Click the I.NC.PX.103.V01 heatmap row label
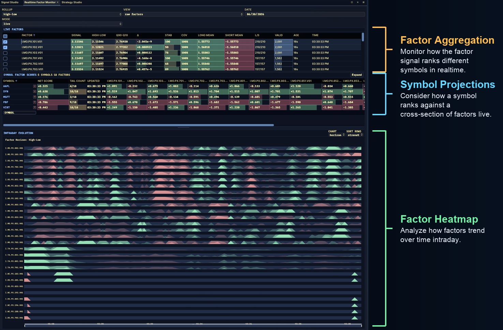The width and height of the screenshot is (503, 330). pos(14,274)
